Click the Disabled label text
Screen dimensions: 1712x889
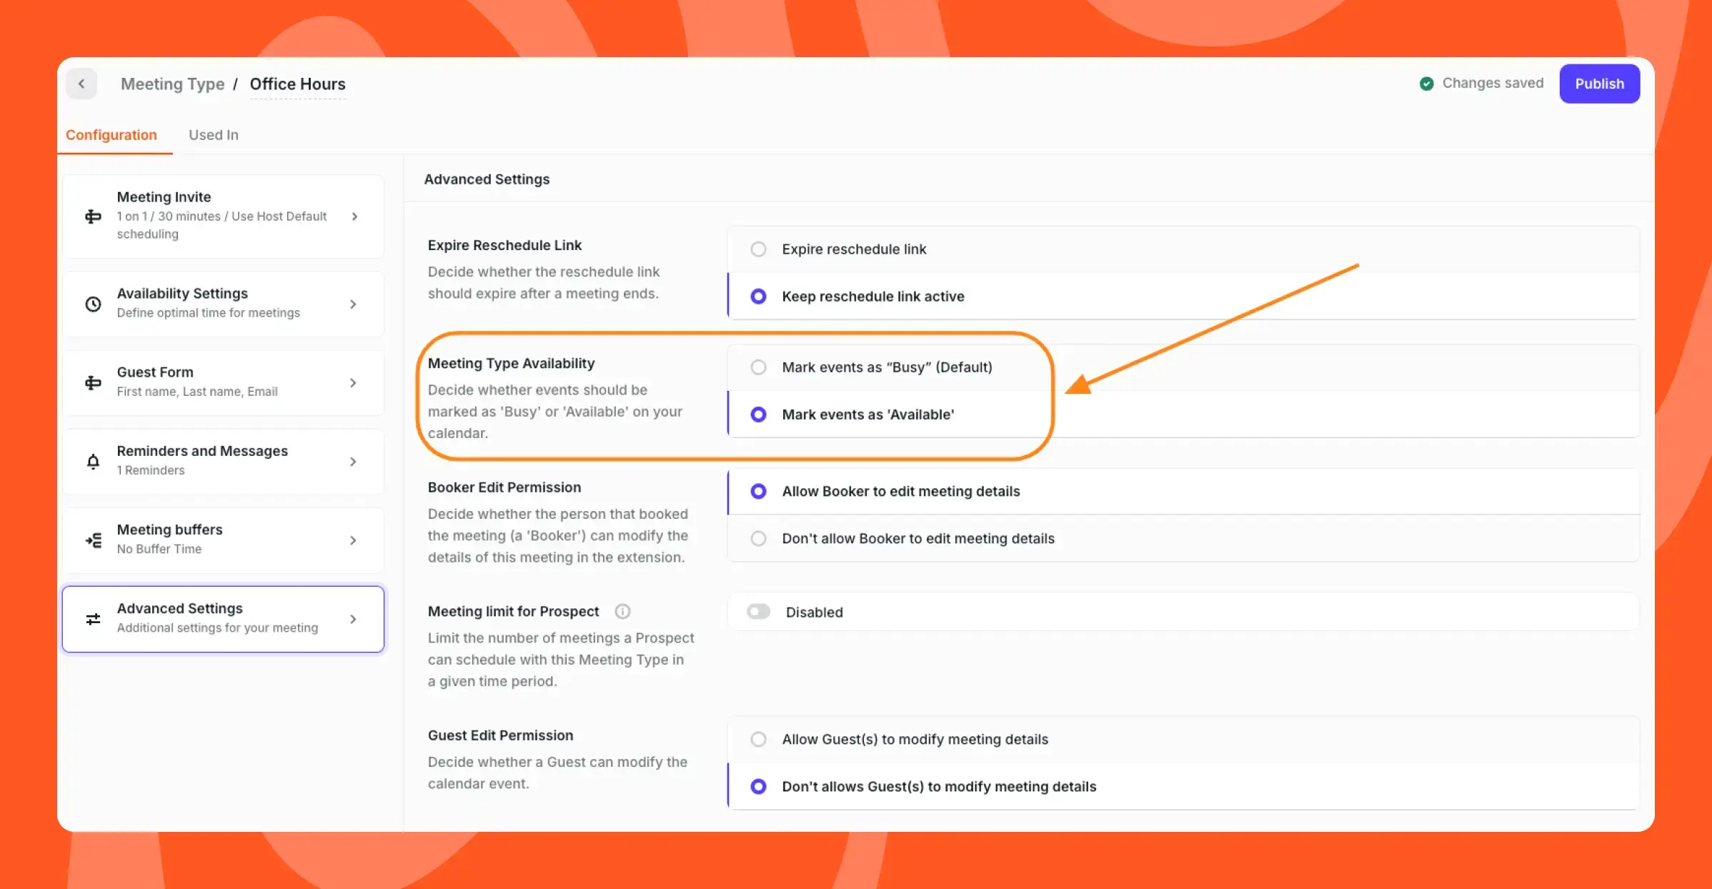click(x=815, y=612)
